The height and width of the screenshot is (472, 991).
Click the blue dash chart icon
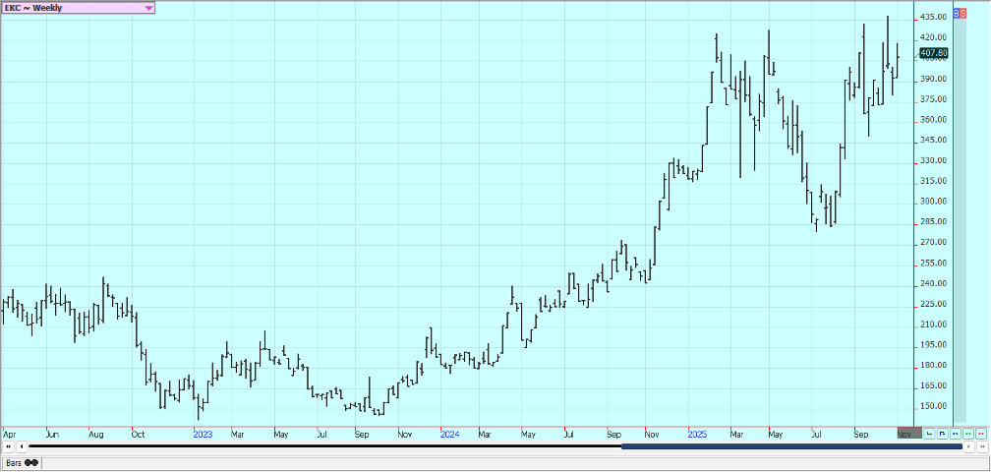coord(955,433)
